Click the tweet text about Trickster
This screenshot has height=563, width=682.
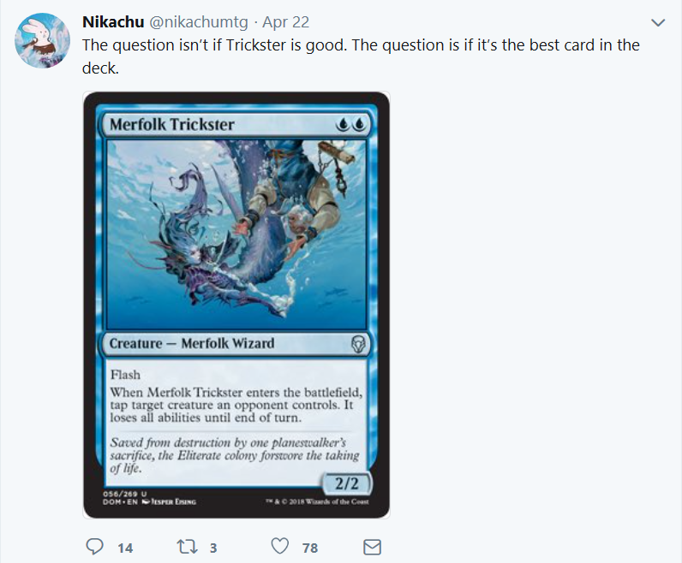tap(361, 56)
